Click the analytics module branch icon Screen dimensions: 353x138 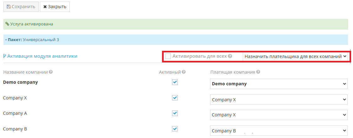tap(5, 56)
